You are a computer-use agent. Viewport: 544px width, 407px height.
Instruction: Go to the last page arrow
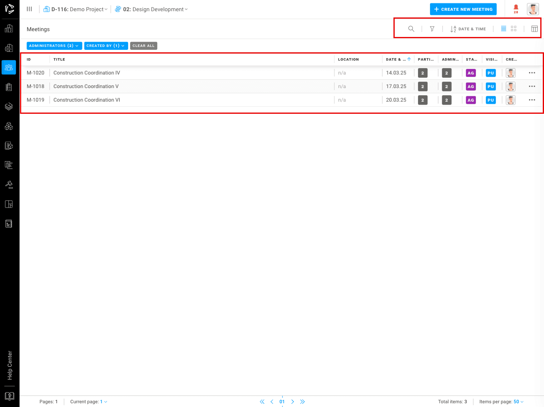pos(302,402)
